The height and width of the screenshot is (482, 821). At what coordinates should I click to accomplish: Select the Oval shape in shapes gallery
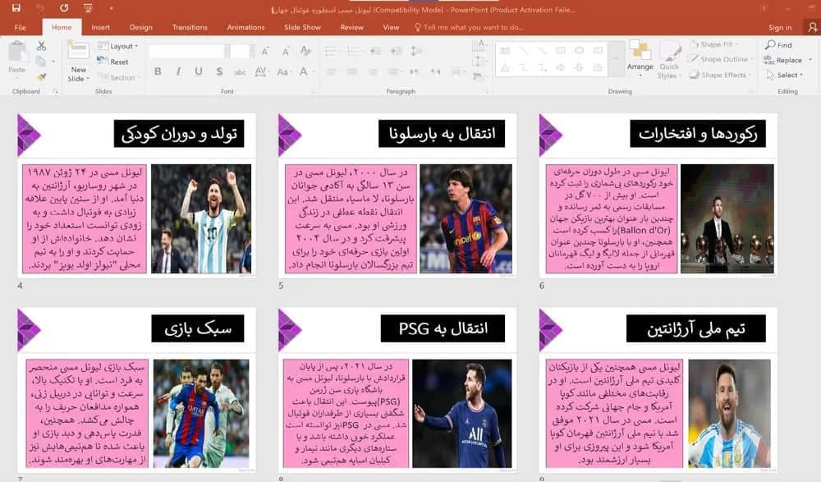click(x=579, y=50)
